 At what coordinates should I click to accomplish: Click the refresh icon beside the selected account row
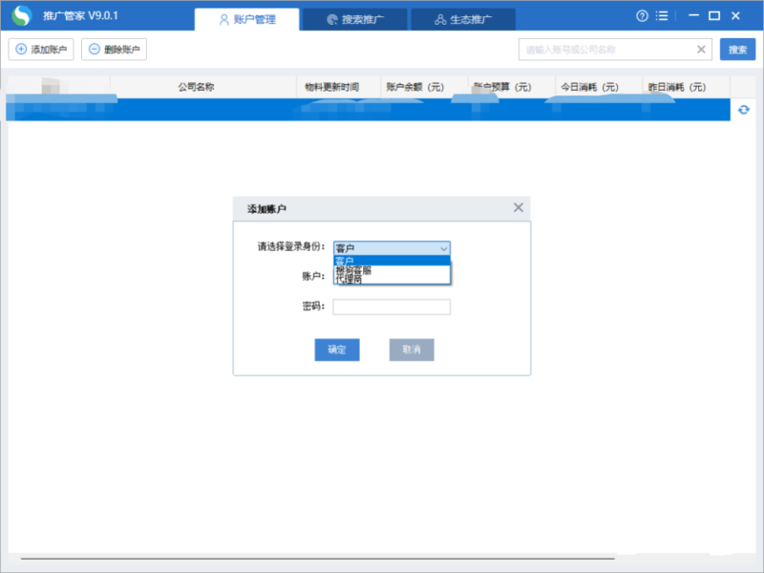point(744,110)
